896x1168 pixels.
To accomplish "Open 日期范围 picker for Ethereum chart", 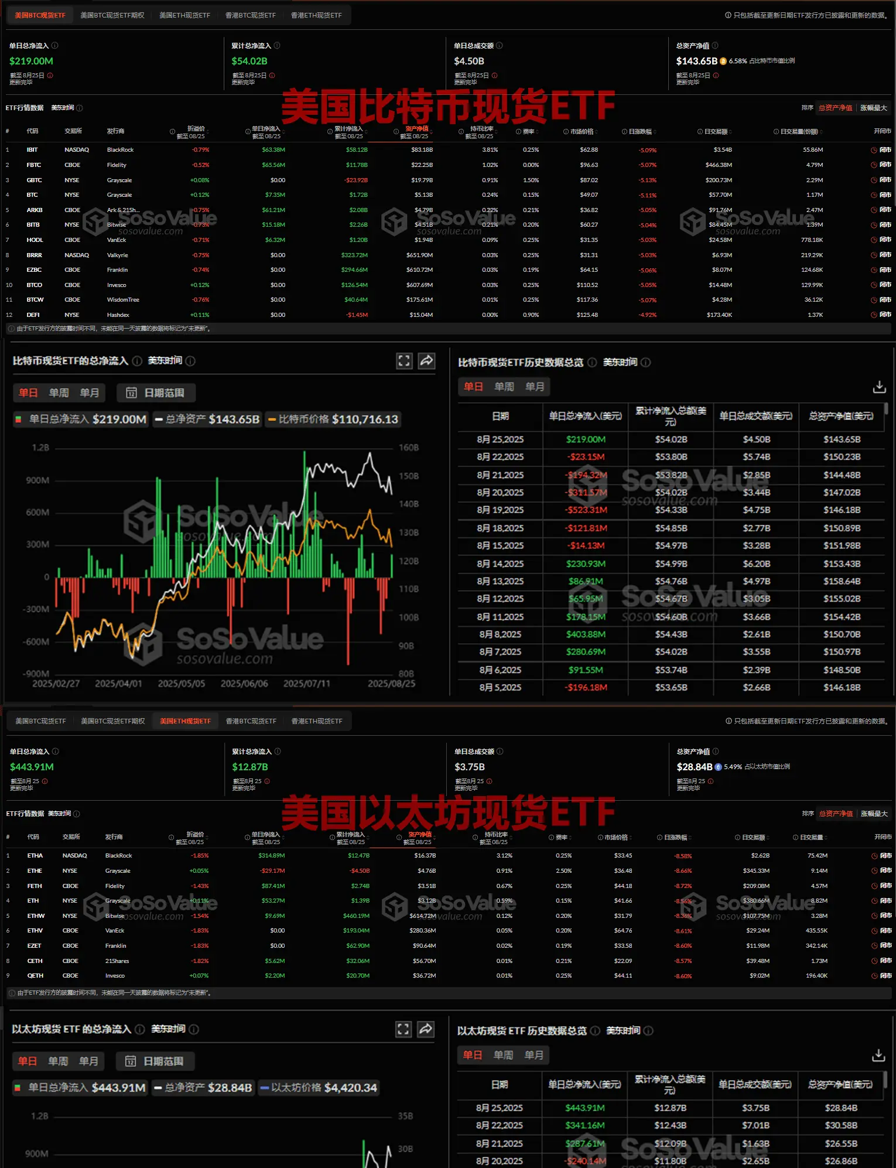I will 155,1061.
